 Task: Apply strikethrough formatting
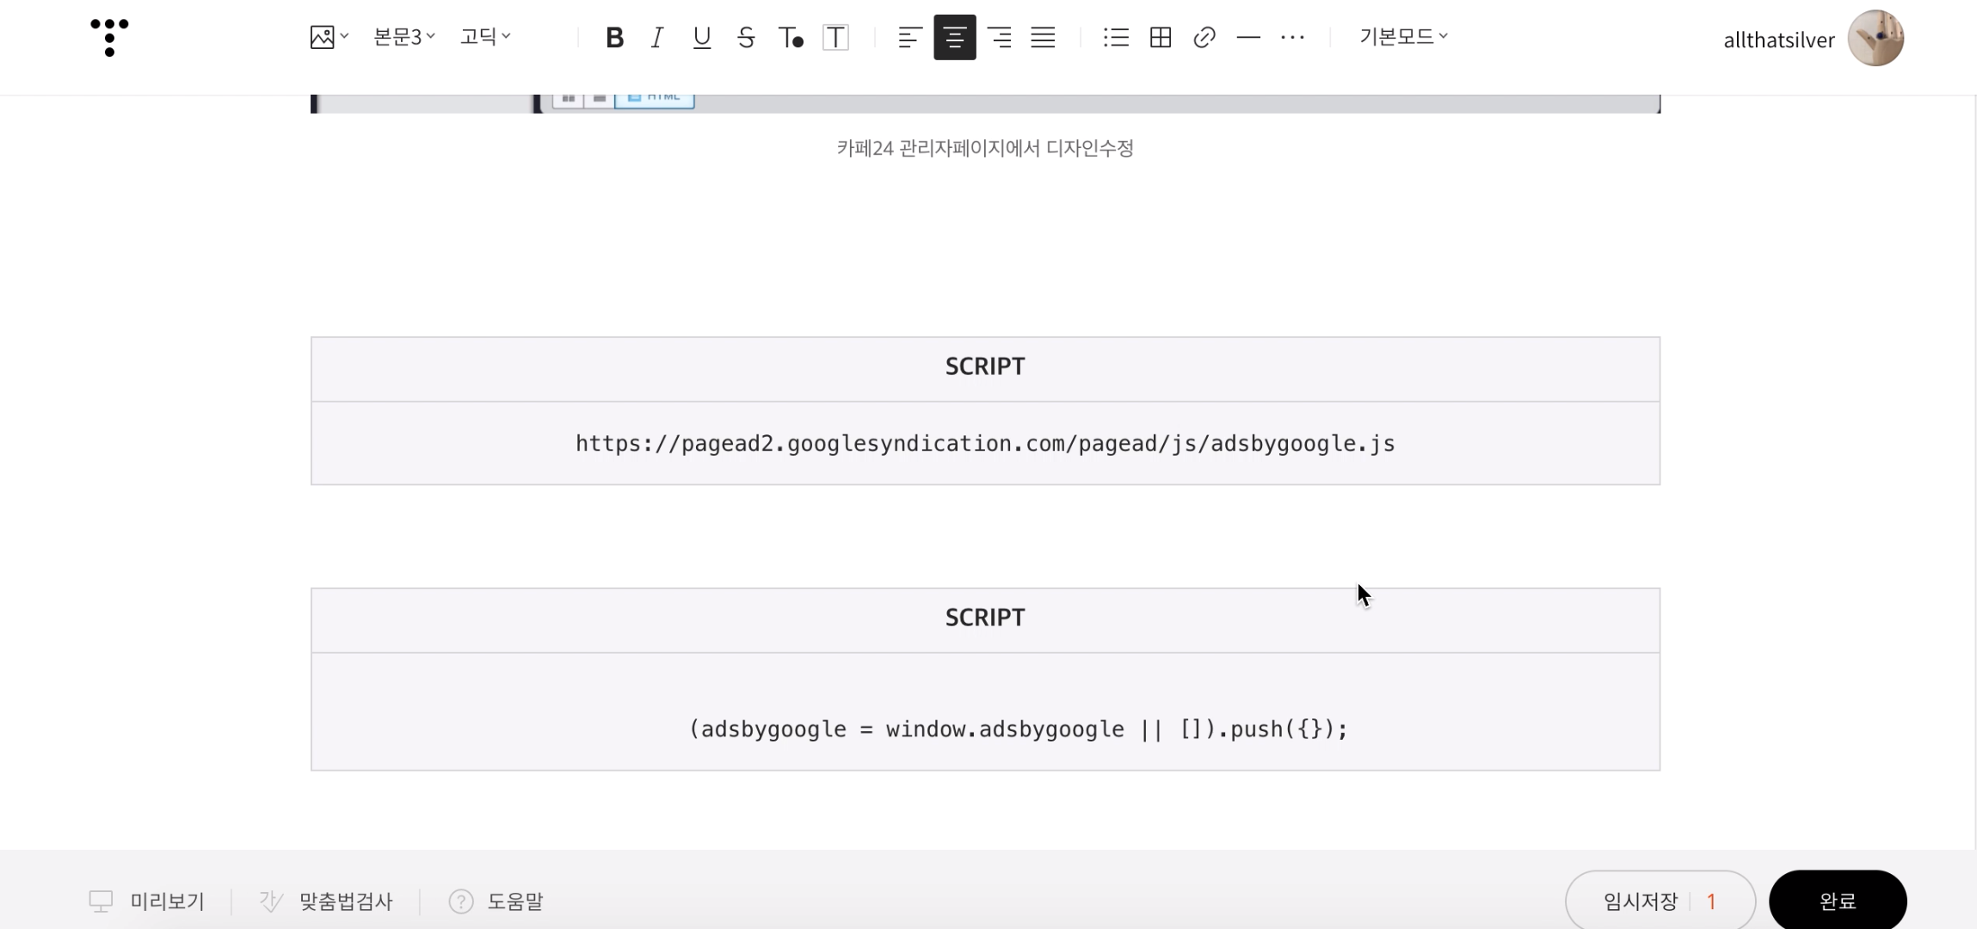746,37
